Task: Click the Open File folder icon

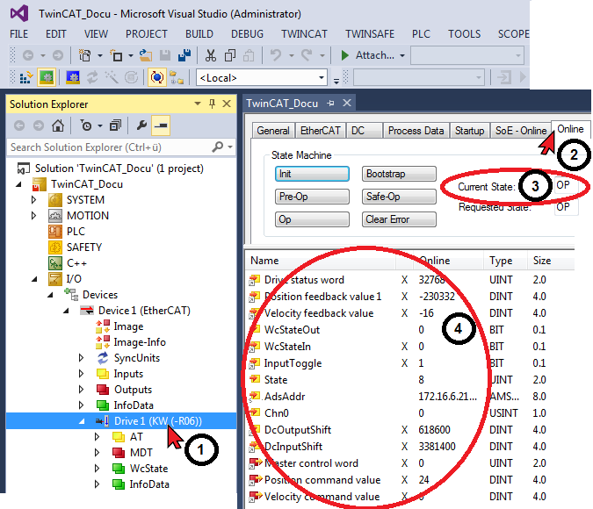Action: 146,55
